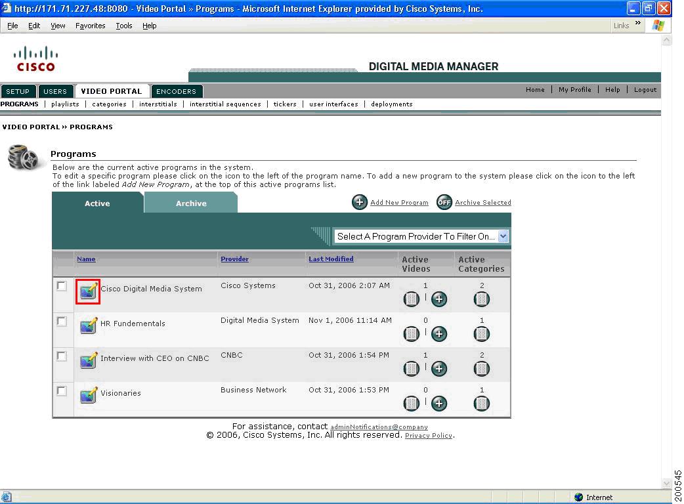This screenshot has width=684, height=504.
Task: View active categories for Visionaries
Action: click(482, 403)
